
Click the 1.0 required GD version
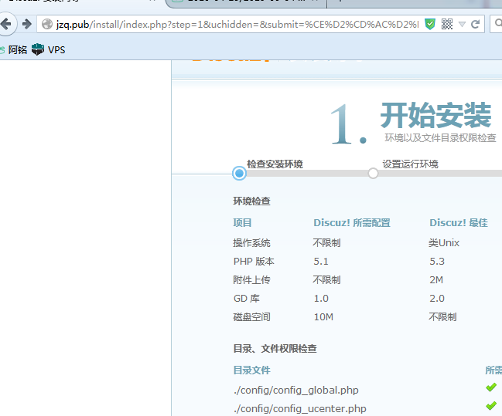321,299
